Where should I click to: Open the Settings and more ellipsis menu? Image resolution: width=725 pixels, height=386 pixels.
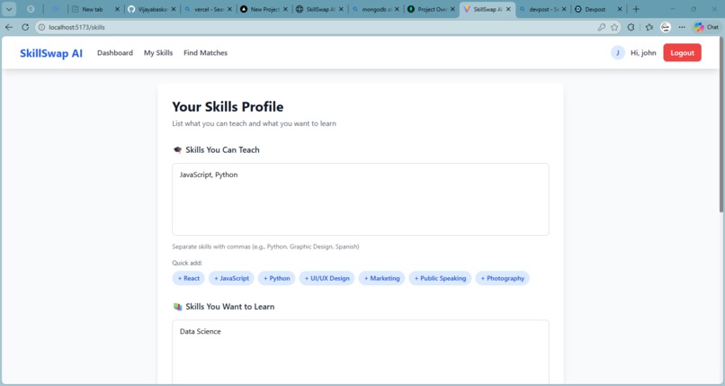pos(682,27)
